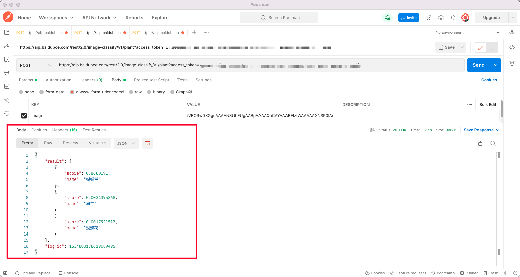Add a new request tab with plus icon
The image size is (520, 277).
194,32
